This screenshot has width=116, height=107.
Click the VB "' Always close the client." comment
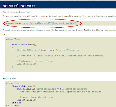(x=35, y=97)
